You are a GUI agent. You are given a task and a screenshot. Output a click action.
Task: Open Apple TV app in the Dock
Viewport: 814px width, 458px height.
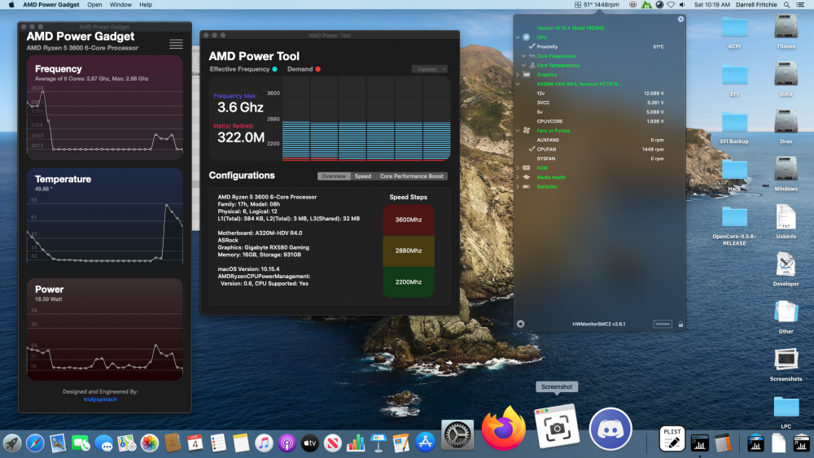pyautogui.click(x=309, y=443)
